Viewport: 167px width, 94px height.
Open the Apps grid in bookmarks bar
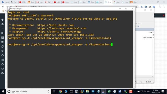click(x=3, y=11)
